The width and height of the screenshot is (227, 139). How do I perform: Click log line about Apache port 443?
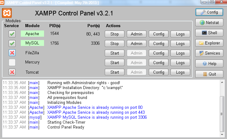96,112
